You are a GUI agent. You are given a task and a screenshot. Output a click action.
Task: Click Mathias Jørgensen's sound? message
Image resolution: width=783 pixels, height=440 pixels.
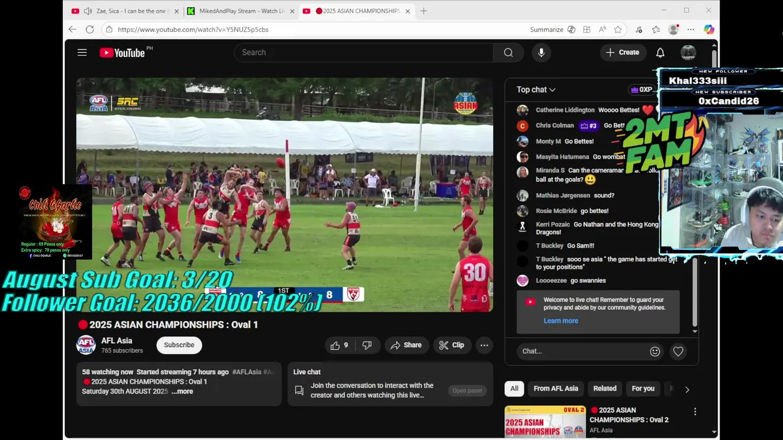tap(604, 196)
